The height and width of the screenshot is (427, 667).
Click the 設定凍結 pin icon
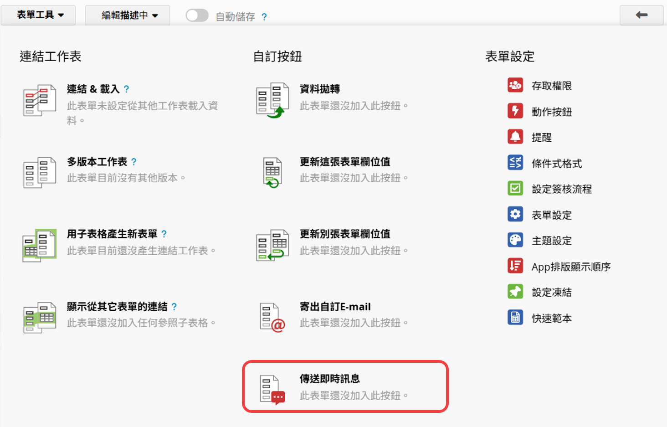pos(515,292)
